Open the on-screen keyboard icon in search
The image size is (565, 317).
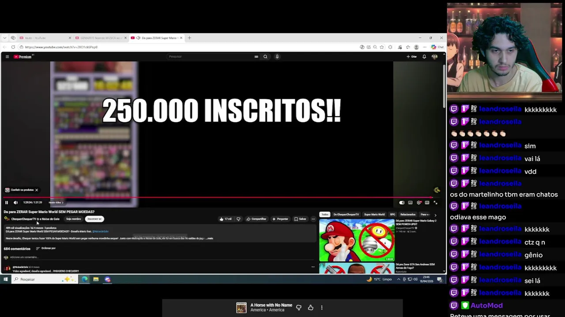point(256,56)
